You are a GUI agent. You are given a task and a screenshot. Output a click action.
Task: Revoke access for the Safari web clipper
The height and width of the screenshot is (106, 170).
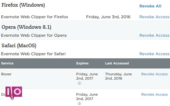(x=154, y=54)
